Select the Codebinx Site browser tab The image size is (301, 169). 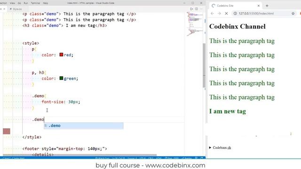pos(236,6)
